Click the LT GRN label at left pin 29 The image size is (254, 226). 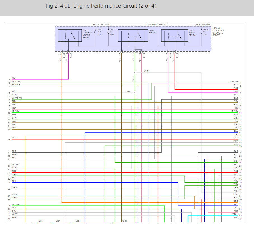16,204
